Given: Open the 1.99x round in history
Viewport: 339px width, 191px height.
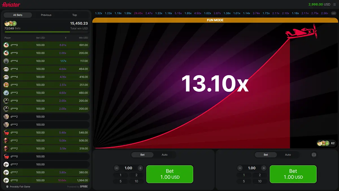Looking at the screenshot, I should pyautogui.click(x=128, y=13).
